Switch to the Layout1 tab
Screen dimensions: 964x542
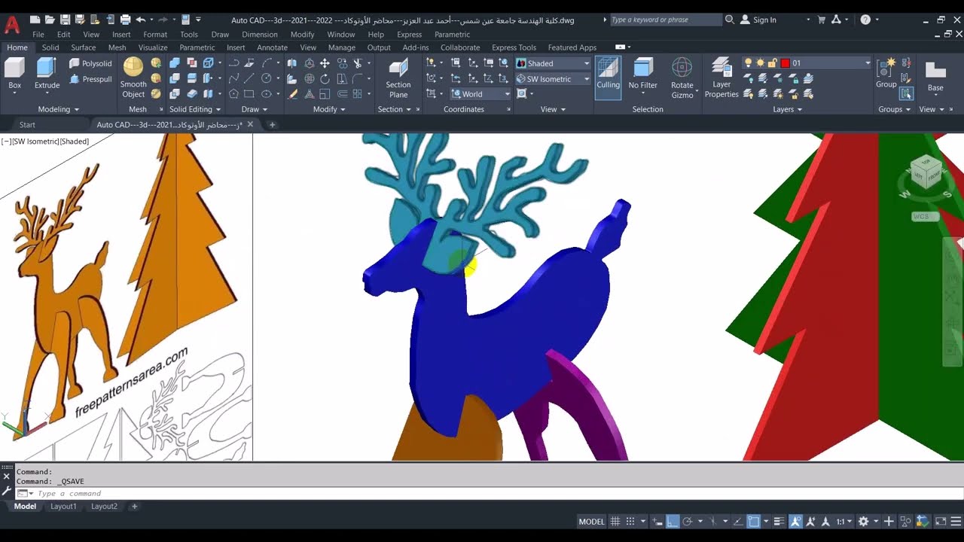point(63,507)
